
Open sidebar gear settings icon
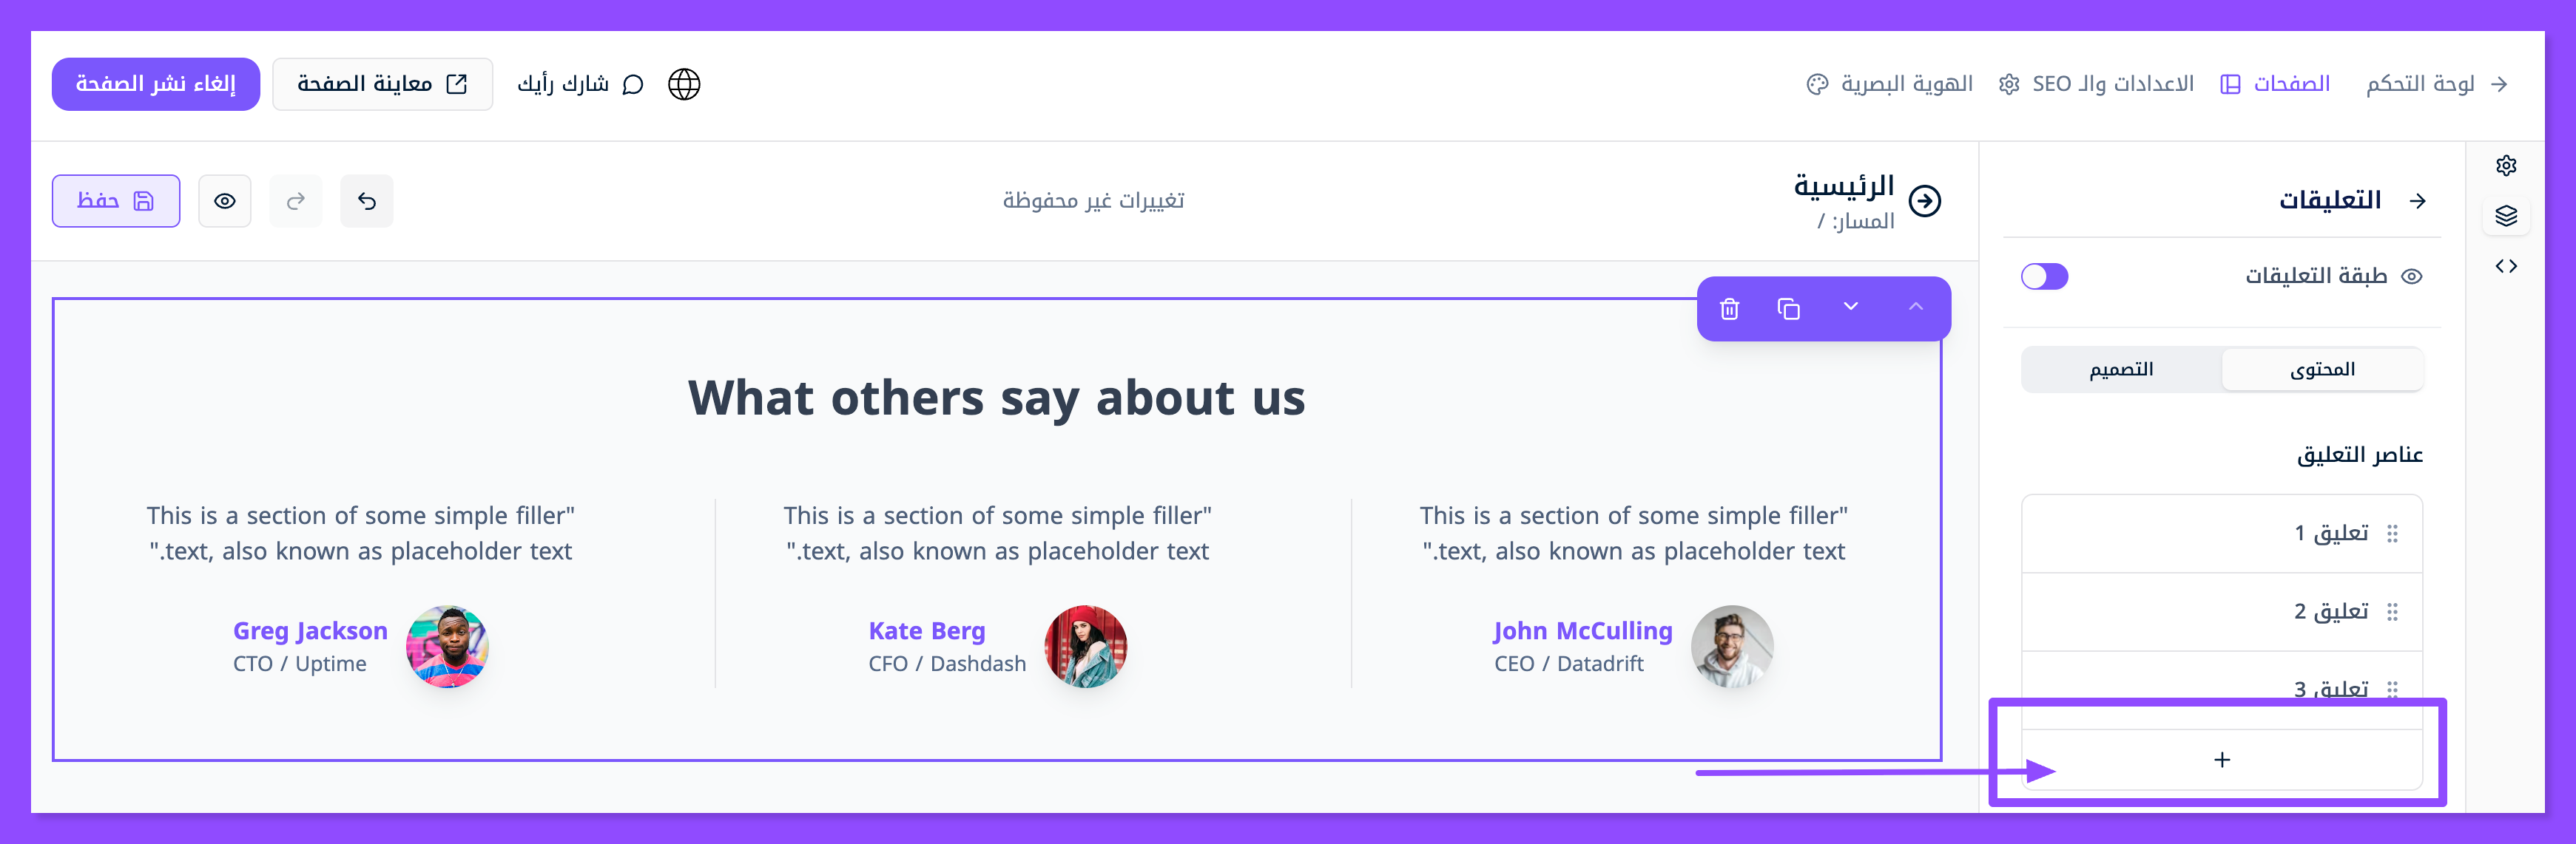click(2505, 166)
